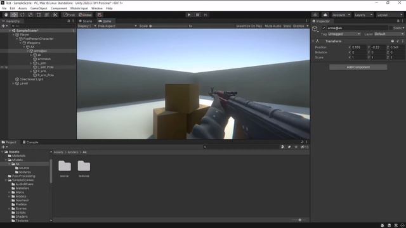This screenshot has width=406, height=228.
Task: Click Models in the Project breadcrumb
Action: 73,152
